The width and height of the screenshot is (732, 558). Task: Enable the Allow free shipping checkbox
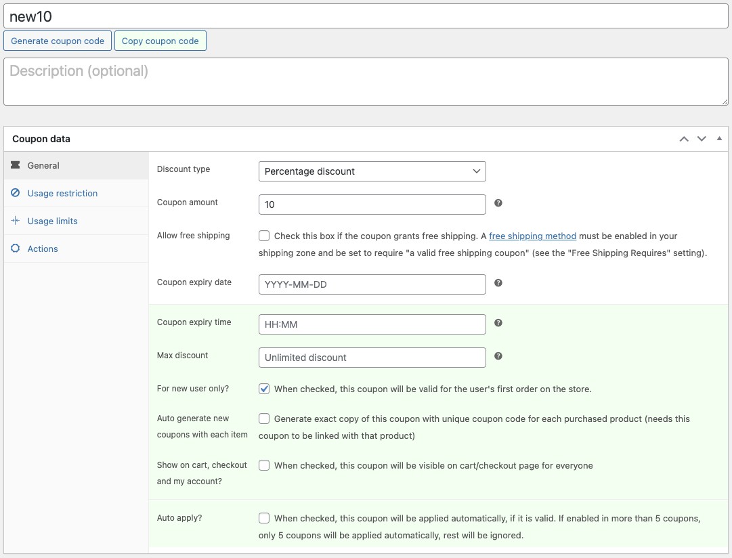tap(264, 236)
